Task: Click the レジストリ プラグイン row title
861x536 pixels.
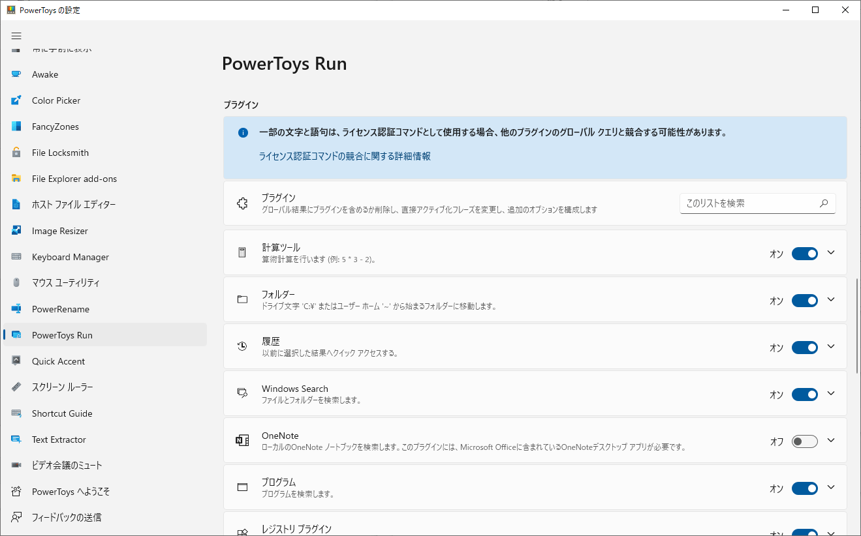Action: pos(297,529)
